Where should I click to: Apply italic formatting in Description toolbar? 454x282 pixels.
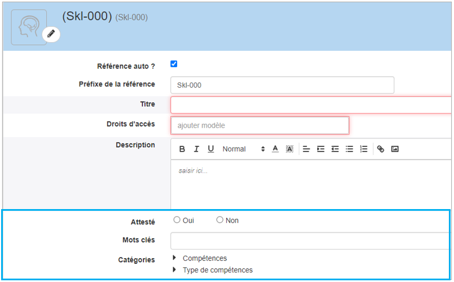click(197, 149)
